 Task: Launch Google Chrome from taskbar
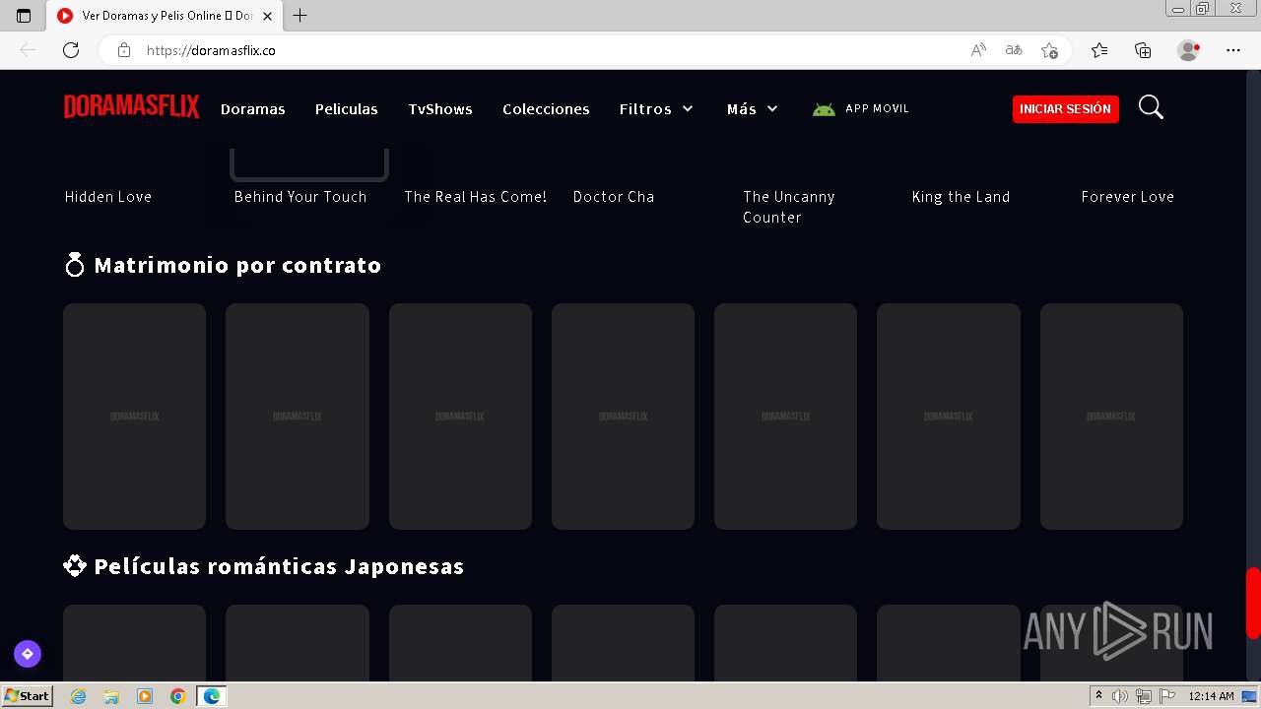pos(178,696)
